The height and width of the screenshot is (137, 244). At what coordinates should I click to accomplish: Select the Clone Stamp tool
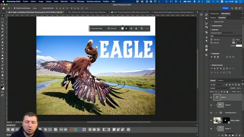tap(2, 42)
